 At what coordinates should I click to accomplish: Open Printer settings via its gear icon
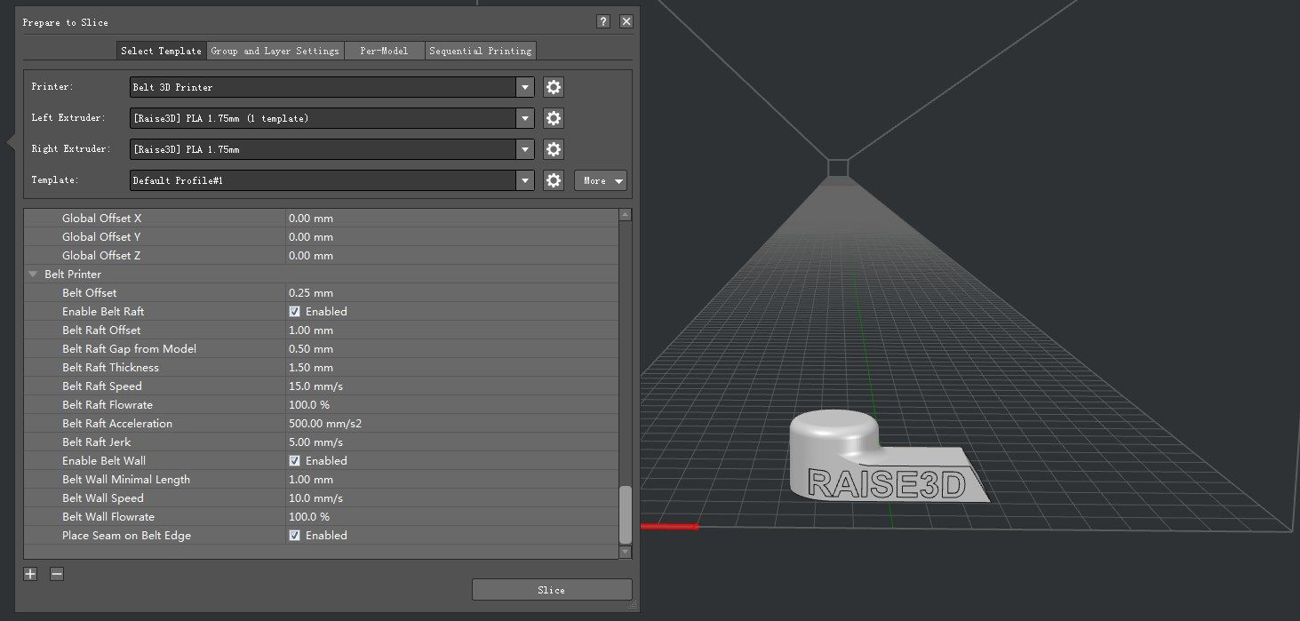553,87
